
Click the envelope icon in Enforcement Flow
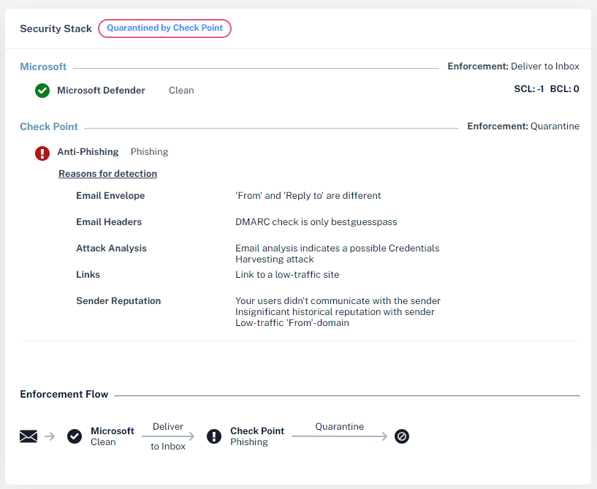[28, 436]
